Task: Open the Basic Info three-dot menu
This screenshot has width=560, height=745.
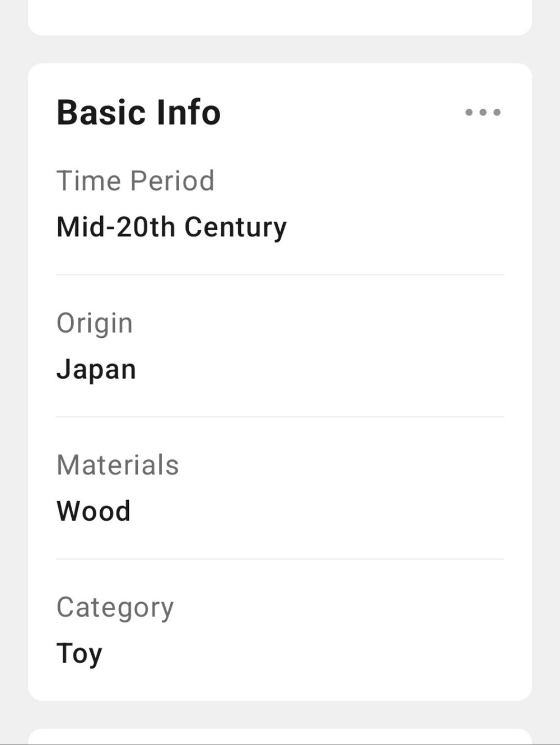Action: [483, 112]
